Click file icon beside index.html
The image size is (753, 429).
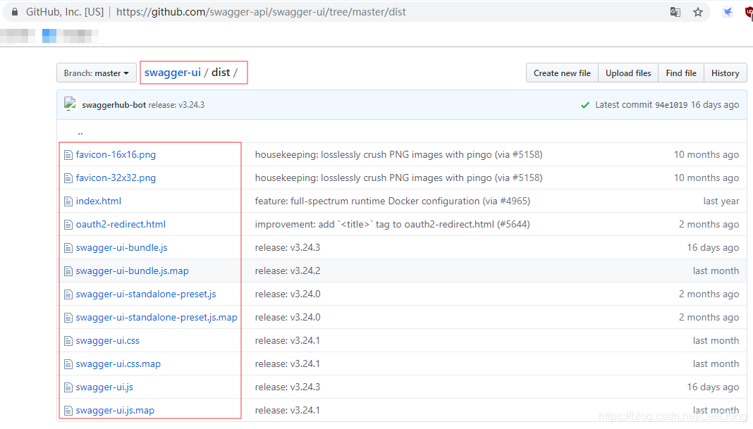[68, 201]
